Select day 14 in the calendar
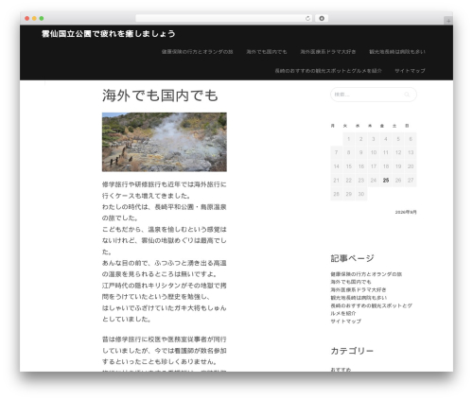The width and height of the screenshot is (473, 400). click(x=336, y=166)
